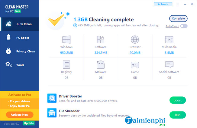Click the Complete button

[178, 19]
